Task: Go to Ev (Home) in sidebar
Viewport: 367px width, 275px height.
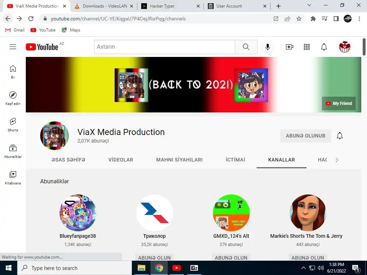Action: coord(13,72)
